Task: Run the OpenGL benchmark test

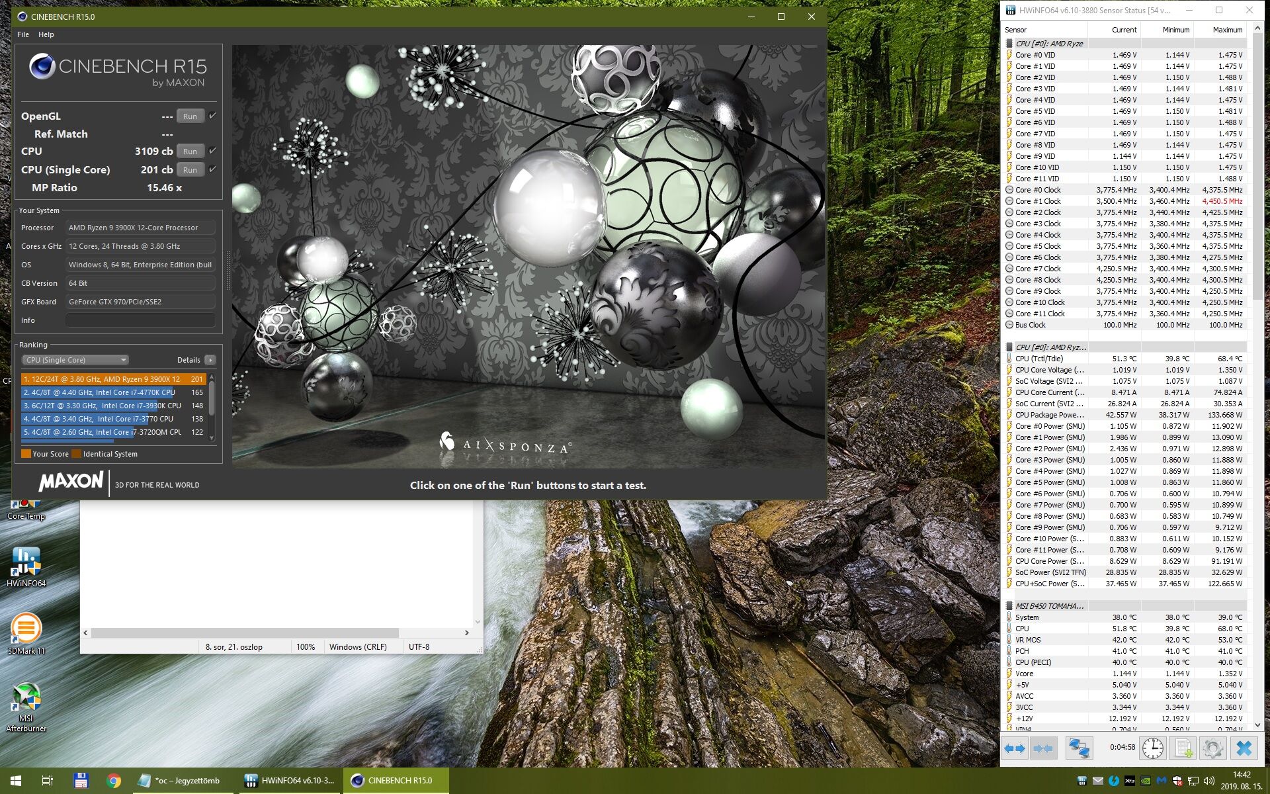Action: tap(190, 116)
